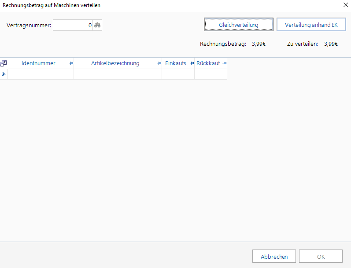Sort by Identnummer column header
351x268 pixels.
coord(38,63)
